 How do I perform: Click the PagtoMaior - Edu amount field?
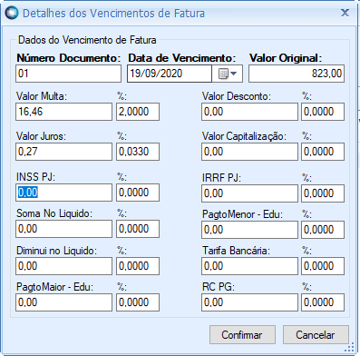pos(63,302)
